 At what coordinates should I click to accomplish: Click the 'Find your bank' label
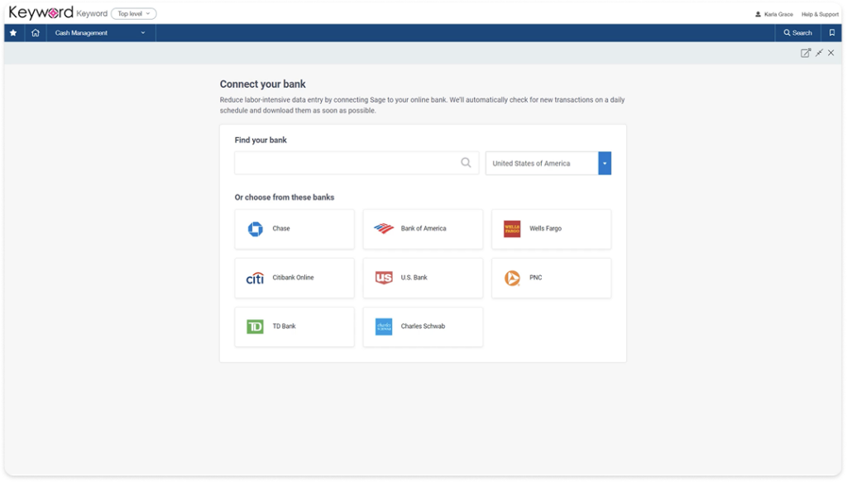(261, 141)
